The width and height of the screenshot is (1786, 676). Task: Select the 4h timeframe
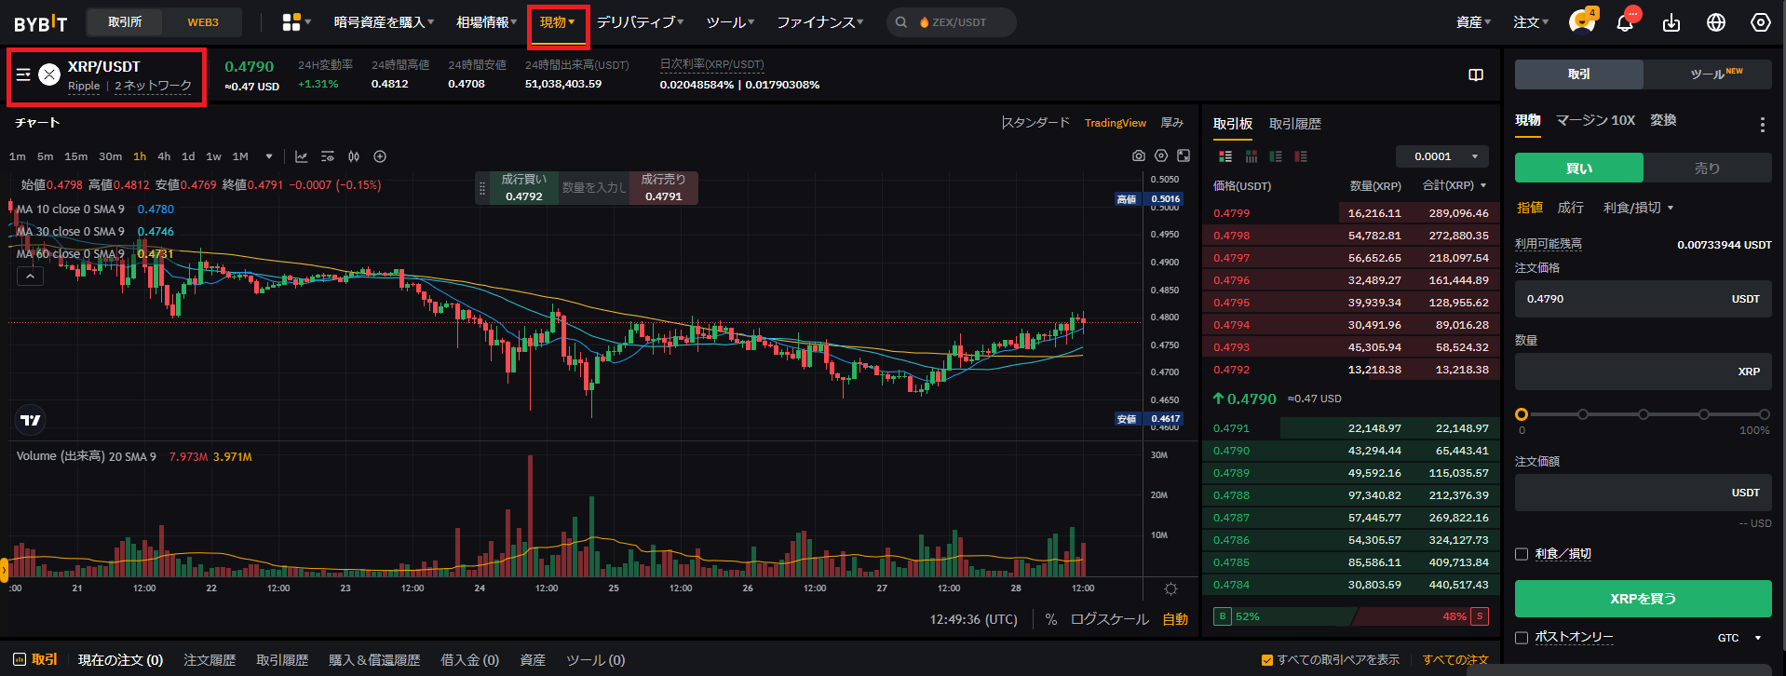coord(164,156)
